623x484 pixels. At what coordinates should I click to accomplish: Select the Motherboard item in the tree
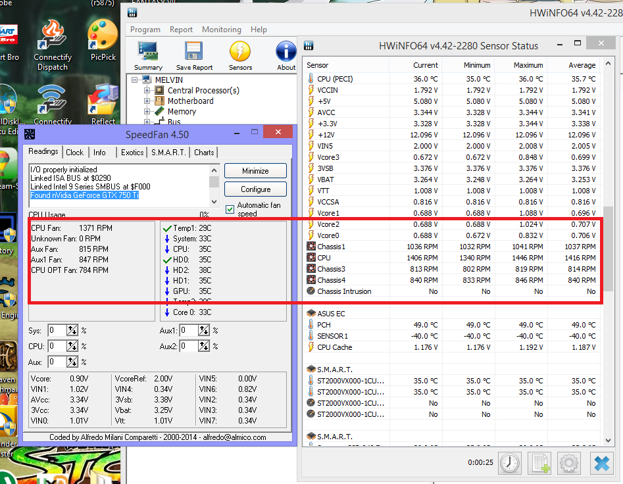[190, 101]
